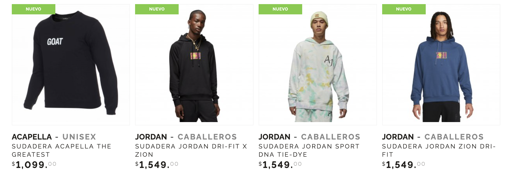
Task: Click the $1,099.00 price
Action: pyautogui.click(x=34, y=164)
